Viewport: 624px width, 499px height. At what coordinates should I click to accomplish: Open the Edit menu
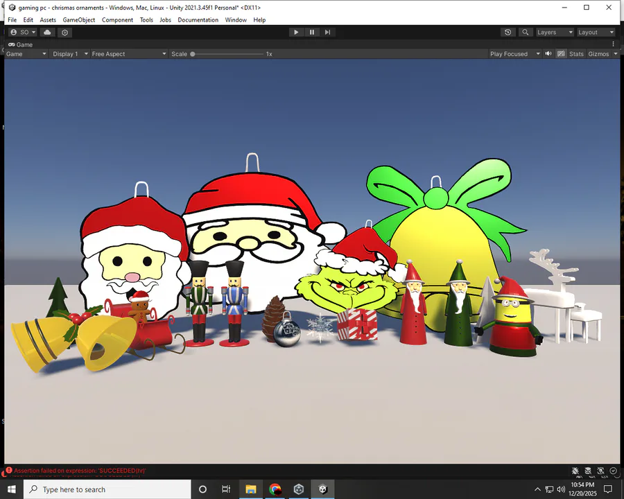[28, 20]
